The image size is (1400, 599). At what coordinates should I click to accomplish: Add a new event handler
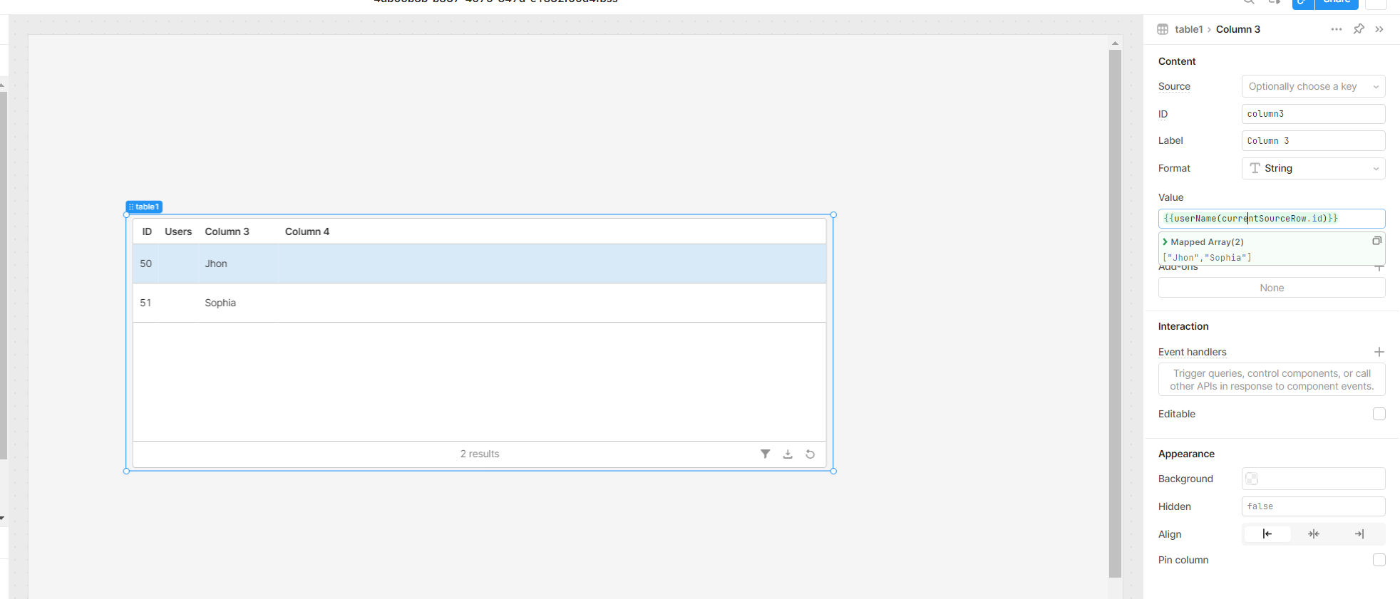pyautogui.click(x=1379, y=352)
